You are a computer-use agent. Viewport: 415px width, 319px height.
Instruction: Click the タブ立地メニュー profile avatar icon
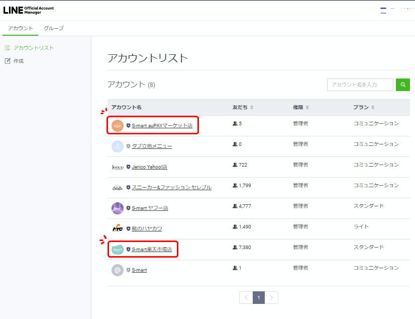[x=117, y=146]
